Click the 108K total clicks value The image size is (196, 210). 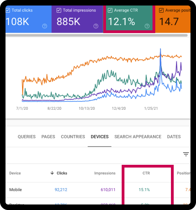17,21
